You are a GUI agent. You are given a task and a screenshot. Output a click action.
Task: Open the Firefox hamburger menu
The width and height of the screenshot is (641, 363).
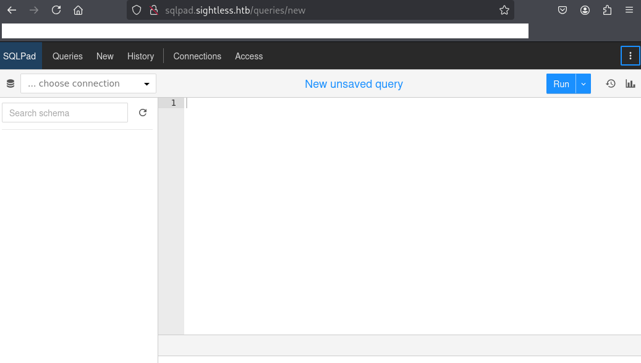[629, 10]
